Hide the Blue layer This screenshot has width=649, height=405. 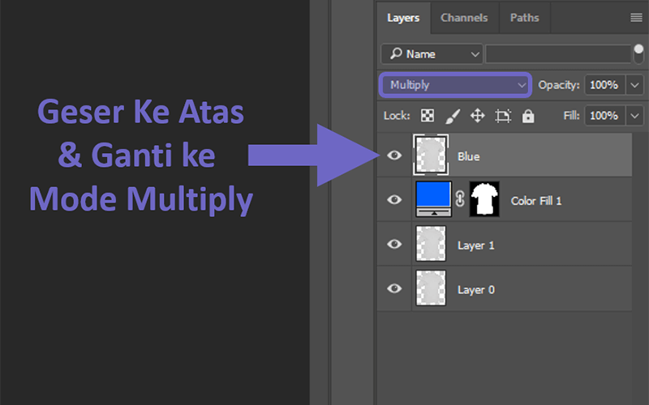(x=394, y=156)
